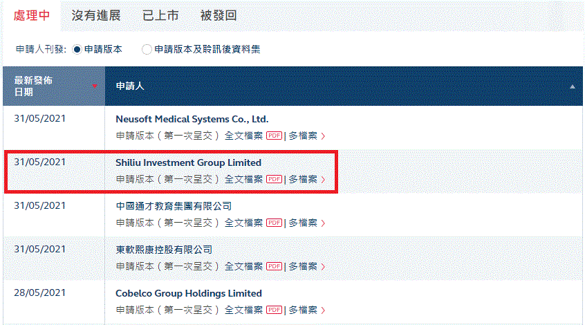Open the Neusoft Medical Systems PDF icon

[274, 136]
